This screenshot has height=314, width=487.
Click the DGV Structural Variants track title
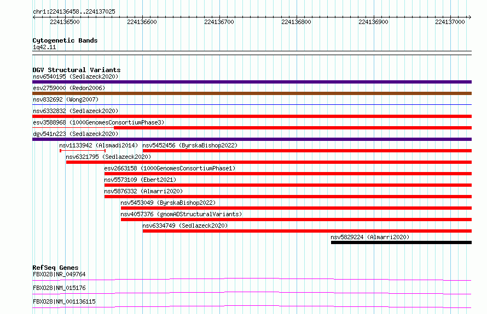coord(77,70)
